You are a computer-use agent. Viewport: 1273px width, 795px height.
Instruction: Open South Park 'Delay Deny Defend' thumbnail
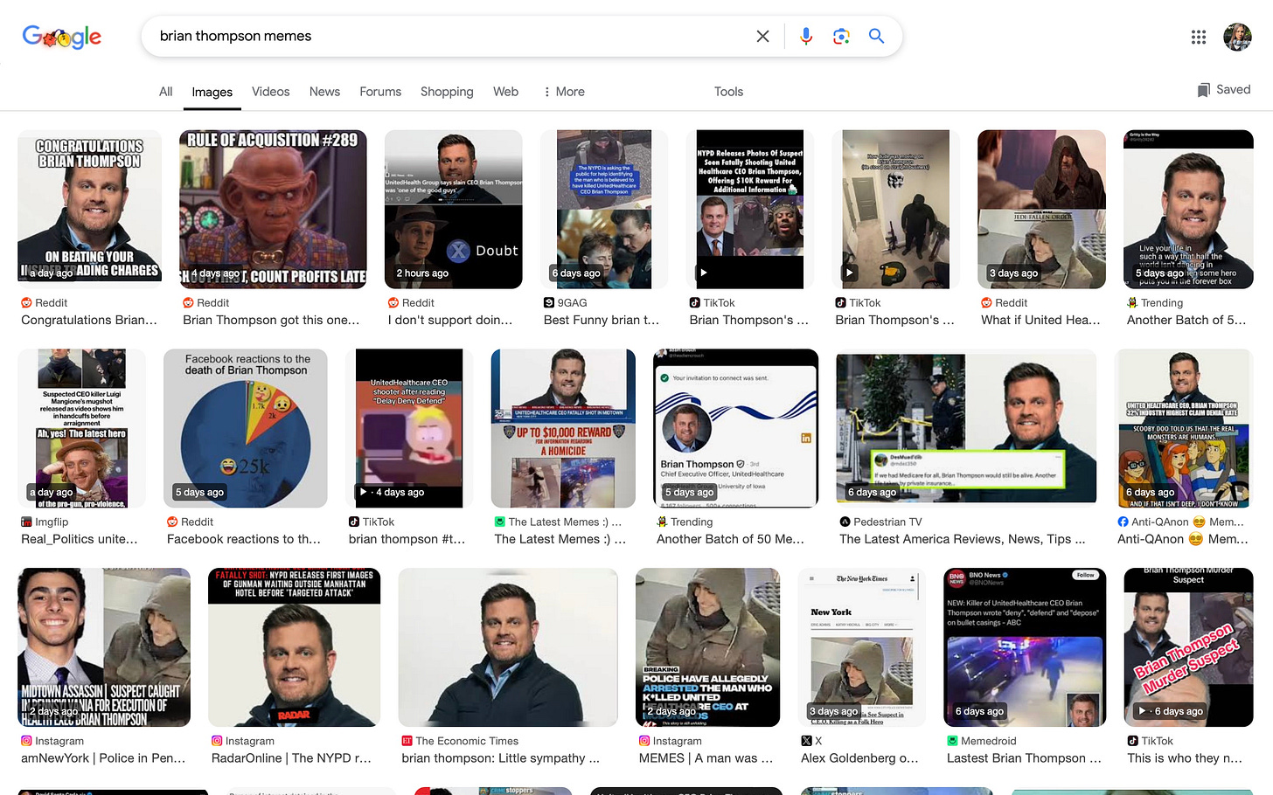(x=409, y=428)
